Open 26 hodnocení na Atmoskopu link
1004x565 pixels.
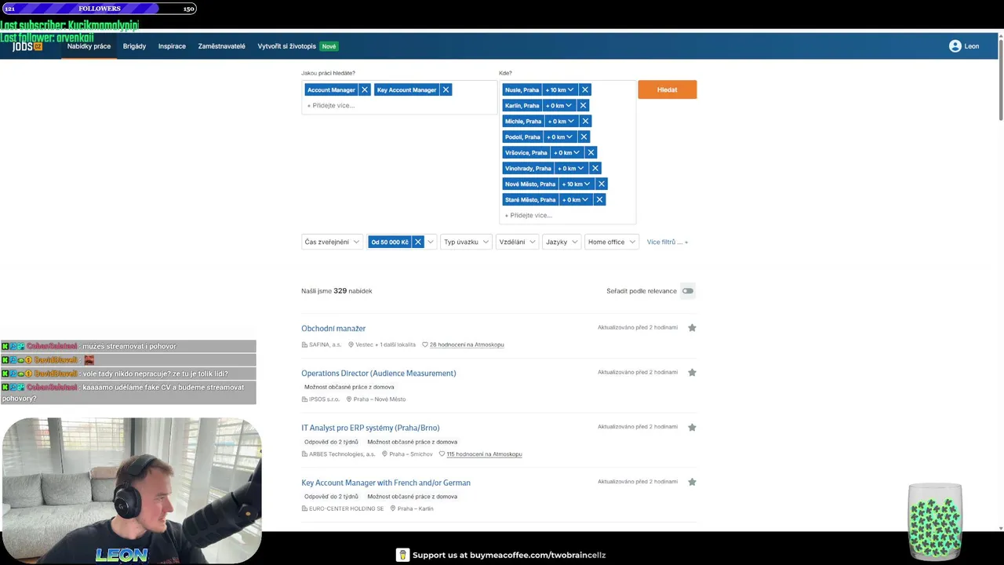(467, 344)
